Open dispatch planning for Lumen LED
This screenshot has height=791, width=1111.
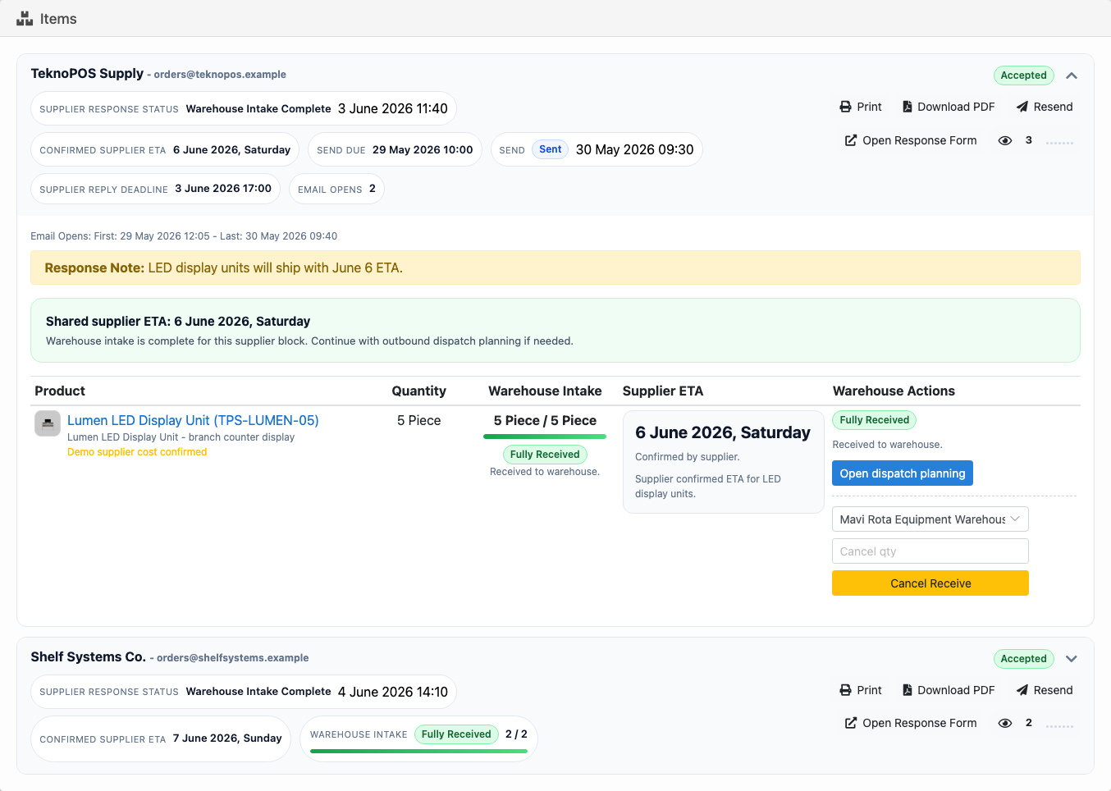(903, 473)
